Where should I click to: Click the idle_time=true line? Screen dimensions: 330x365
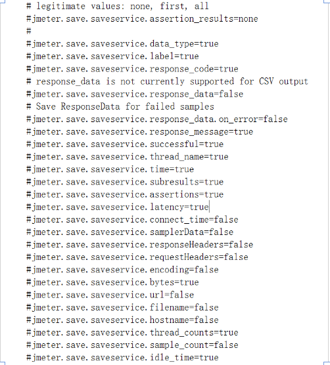tap(122, 358)
